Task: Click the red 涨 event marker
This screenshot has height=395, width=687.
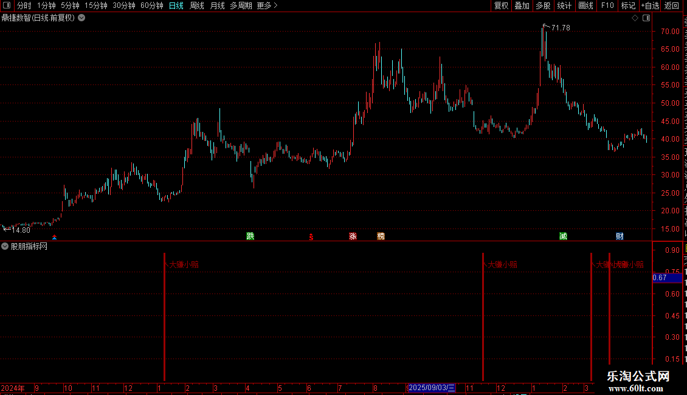Action: pyautogui.click(x=353, y=236)
